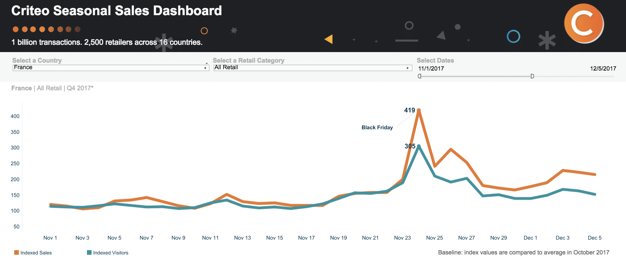Open the France country dropdown
The height and width of the screenshot is (263, 626).
coord(111,68)
